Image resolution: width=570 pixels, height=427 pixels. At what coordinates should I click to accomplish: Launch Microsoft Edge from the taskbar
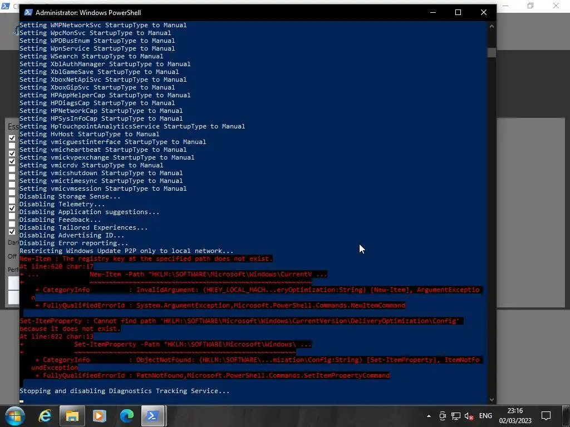(x=126, y=416)
